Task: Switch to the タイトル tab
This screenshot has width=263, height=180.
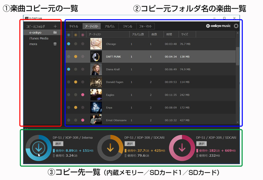Action: click(x=74, y=26)
